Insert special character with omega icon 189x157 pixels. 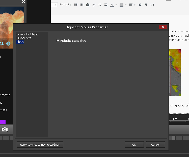[x=100, y=5]
